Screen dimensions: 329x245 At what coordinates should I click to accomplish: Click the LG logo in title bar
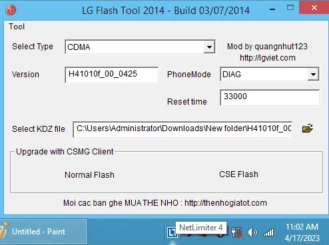tap(11, 10)
